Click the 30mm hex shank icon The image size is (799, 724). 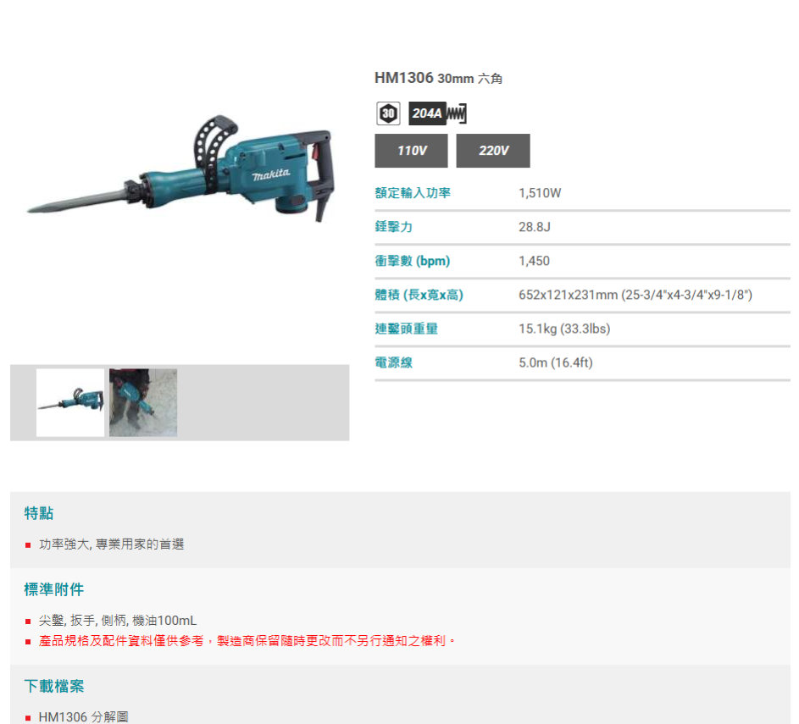click(x=388, y=113)
